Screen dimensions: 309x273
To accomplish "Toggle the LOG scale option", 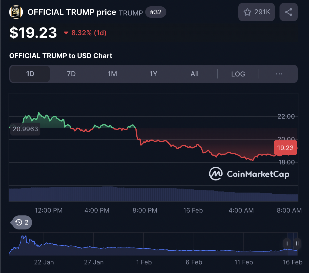I will click(238, 74).
